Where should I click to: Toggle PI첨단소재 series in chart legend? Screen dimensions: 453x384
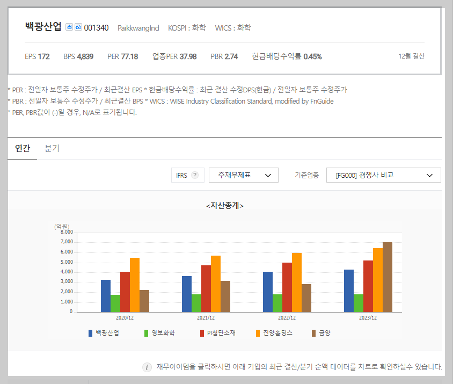pos(218,333)
